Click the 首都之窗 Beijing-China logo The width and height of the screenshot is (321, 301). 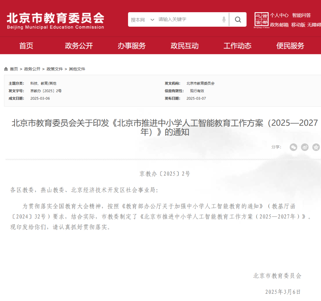[x=262, y=20]
